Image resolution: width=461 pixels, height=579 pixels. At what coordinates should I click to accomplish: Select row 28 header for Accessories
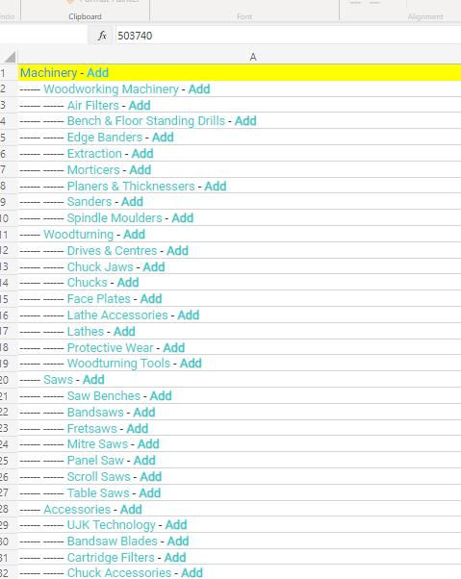pos(4,509)
